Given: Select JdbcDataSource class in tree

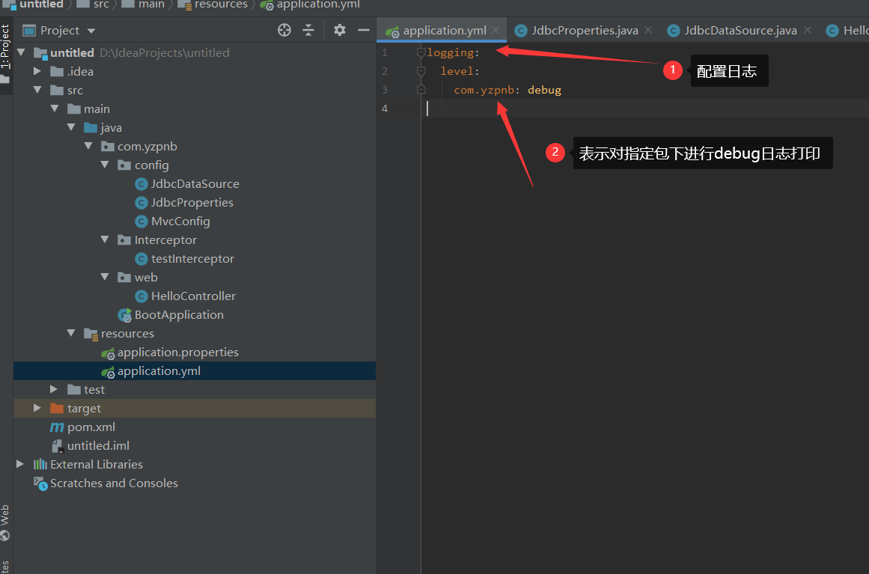Looking at the screenshot, I should (195, 184).
